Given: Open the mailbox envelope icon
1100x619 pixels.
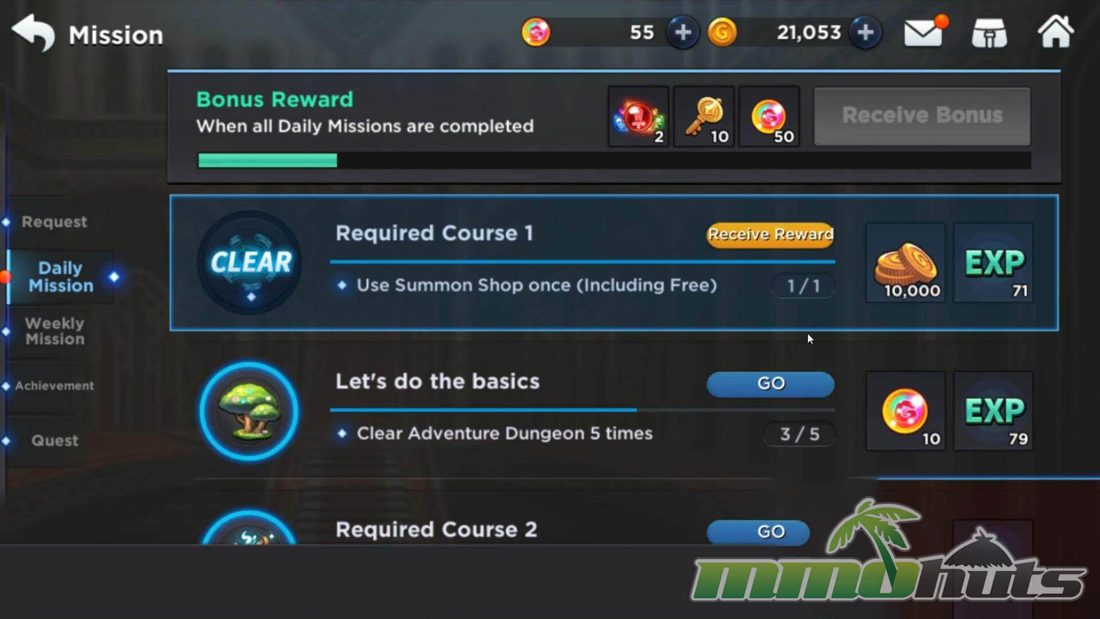Looking at the screenshot, I should point(924,33).
